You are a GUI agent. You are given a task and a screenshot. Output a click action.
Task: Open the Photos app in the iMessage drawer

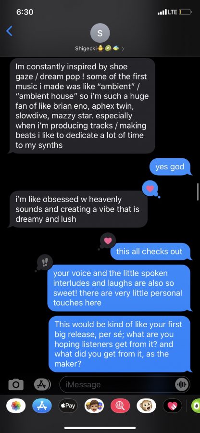pyautogui.click(x=16, y=406)
